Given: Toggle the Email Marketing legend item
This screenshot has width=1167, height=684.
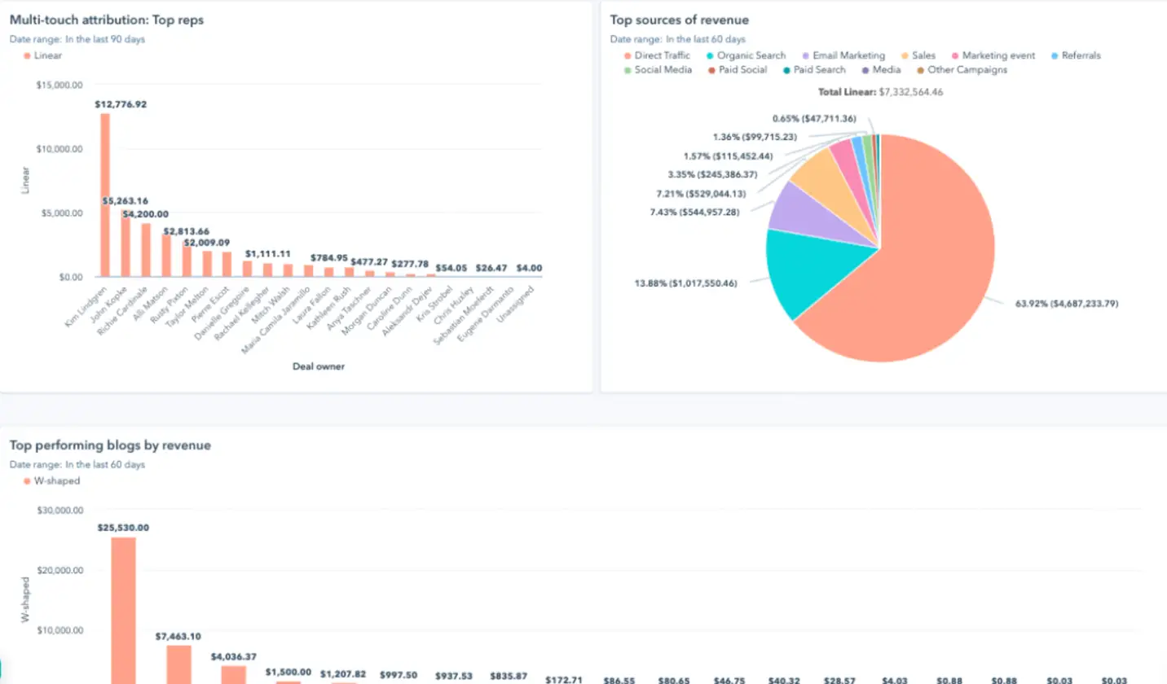Looking at the screenshot, I should point(843,55).
